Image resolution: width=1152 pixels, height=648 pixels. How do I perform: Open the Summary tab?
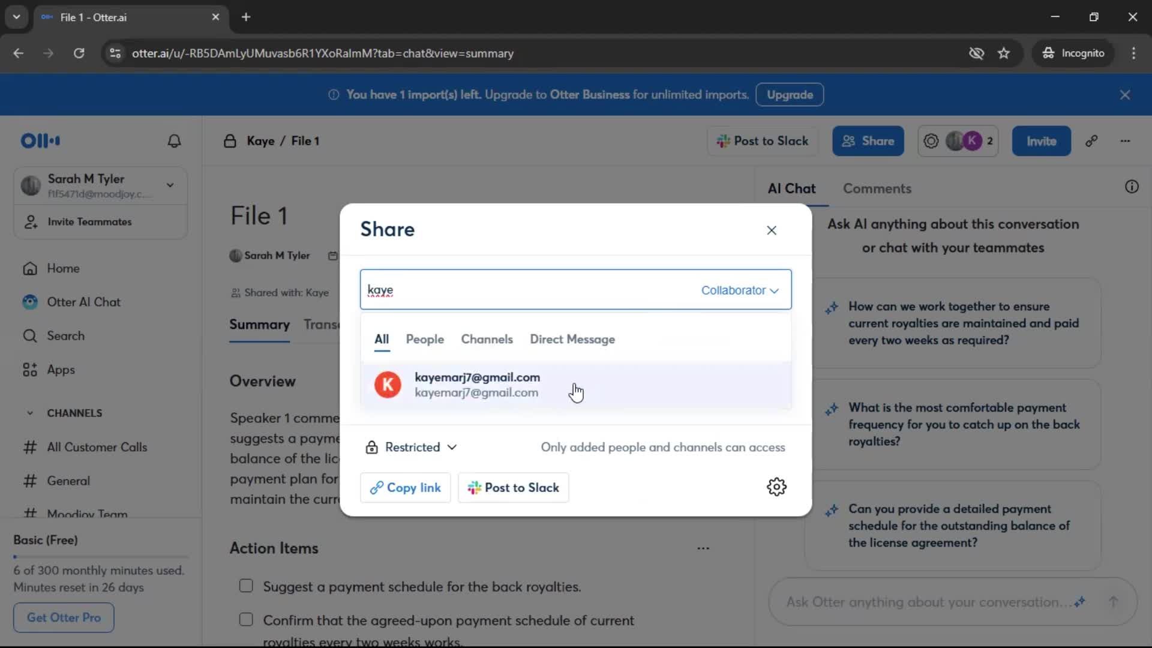259,325
